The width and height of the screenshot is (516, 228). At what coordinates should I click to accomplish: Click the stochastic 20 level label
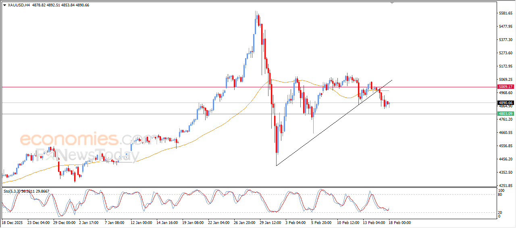501,212
